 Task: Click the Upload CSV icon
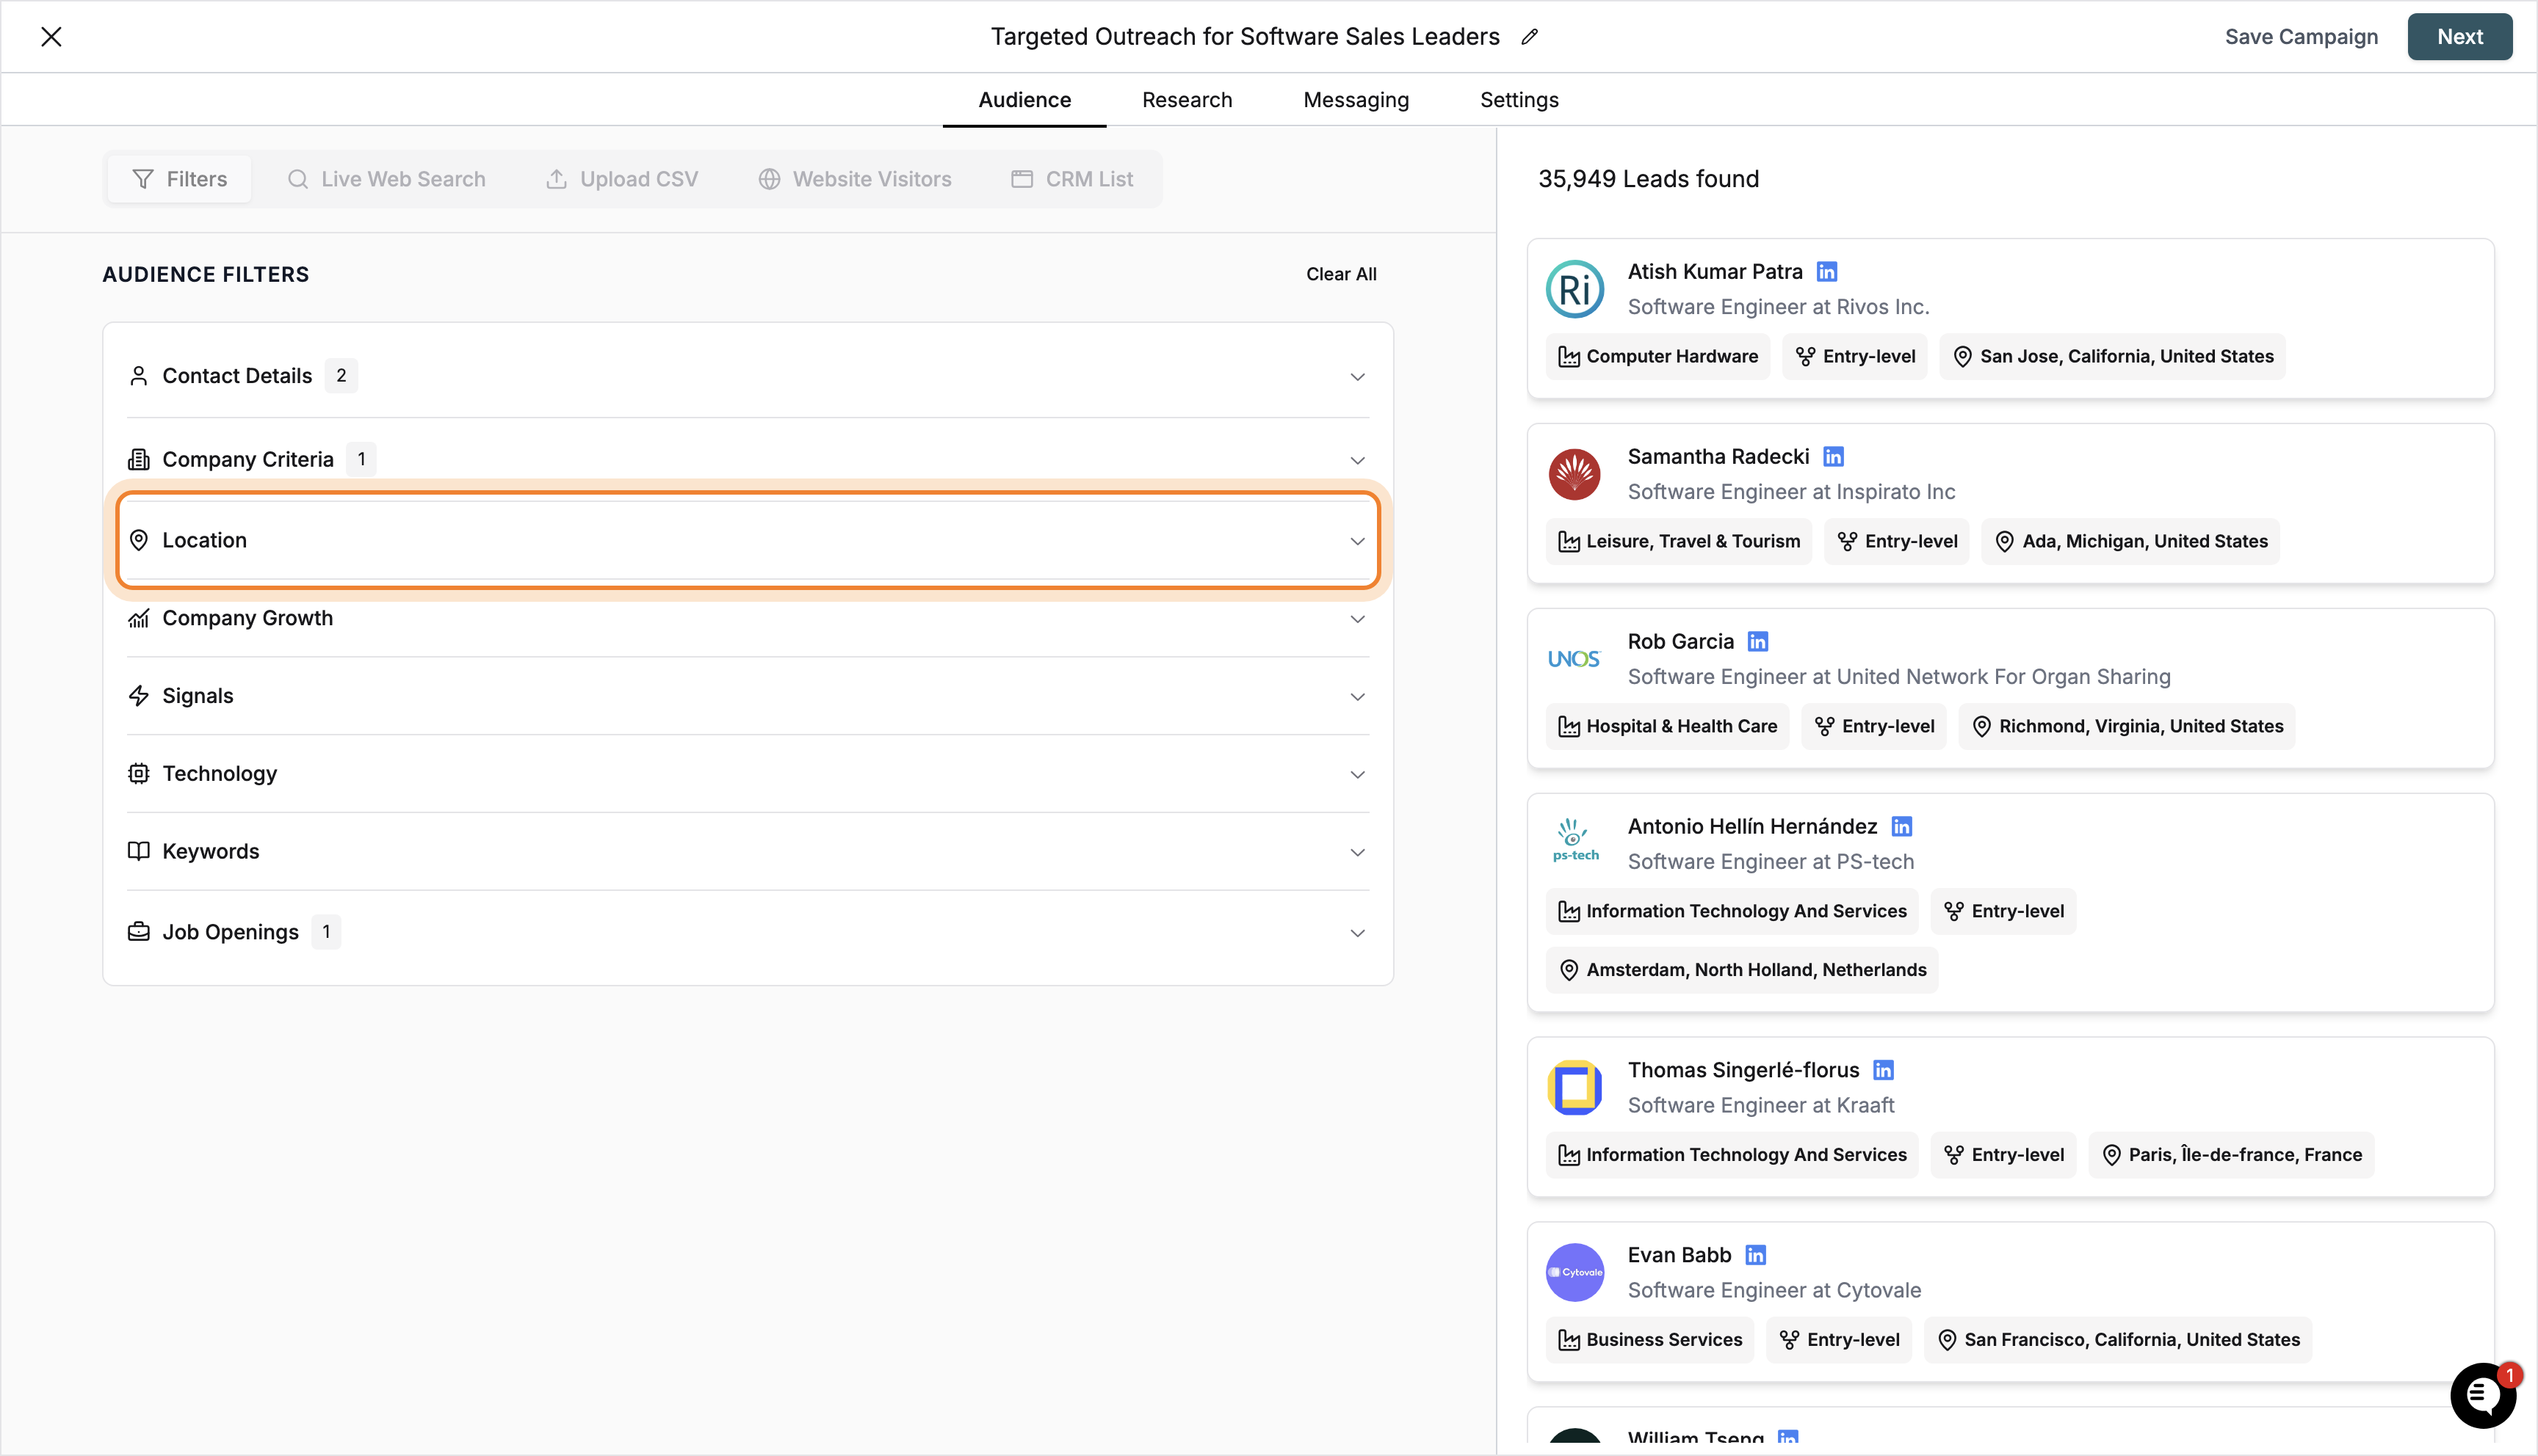tap(558, 178)
